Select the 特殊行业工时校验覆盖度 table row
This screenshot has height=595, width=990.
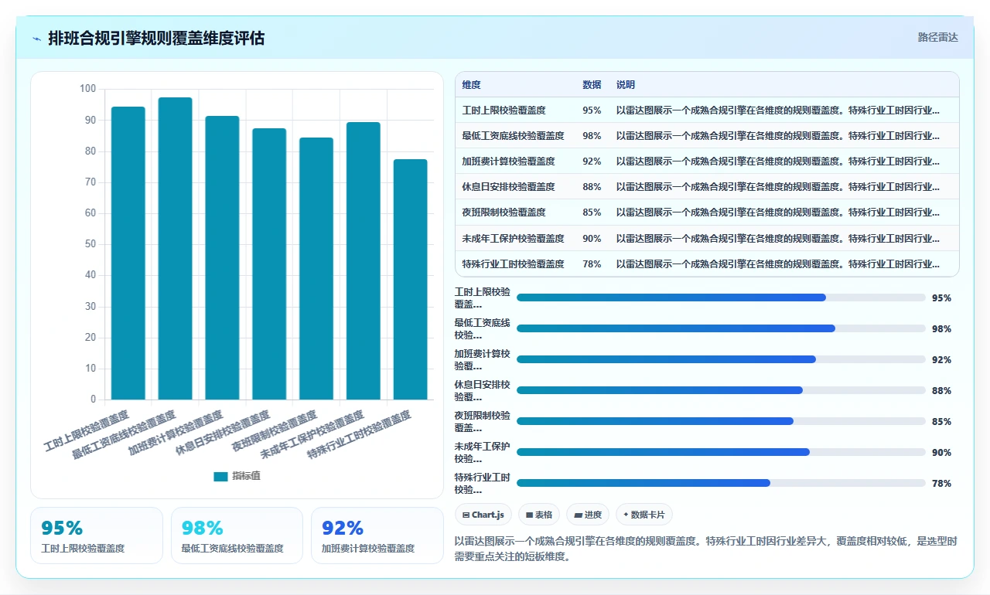click(707, 263)
